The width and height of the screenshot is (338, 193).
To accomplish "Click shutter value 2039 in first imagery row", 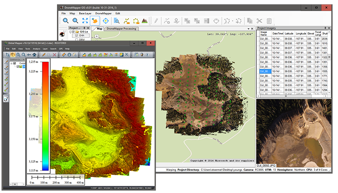I will pyautogui.click(x=324, y=39).
